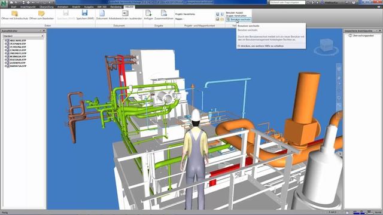Screen dimensions: 383x215
Task: Open the help question mark icon
Action: 354,2
